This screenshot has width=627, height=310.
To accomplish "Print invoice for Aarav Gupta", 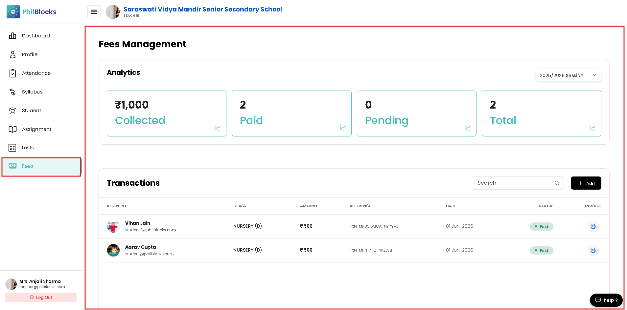I will coord(593,250).
